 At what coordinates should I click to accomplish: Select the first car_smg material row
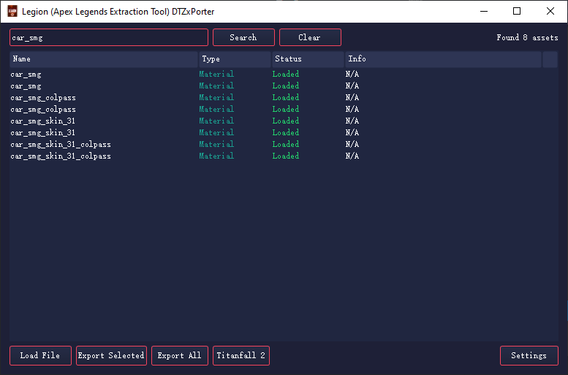(x=284, y=75)
